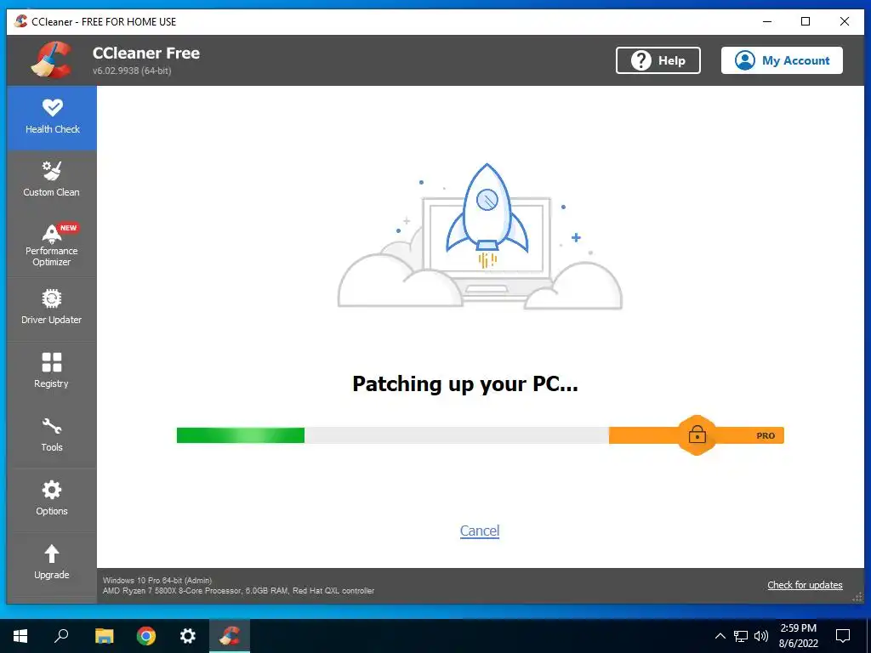871x653 pixels.
Task: Open the Windows Start menu
Action: point(20,636)
